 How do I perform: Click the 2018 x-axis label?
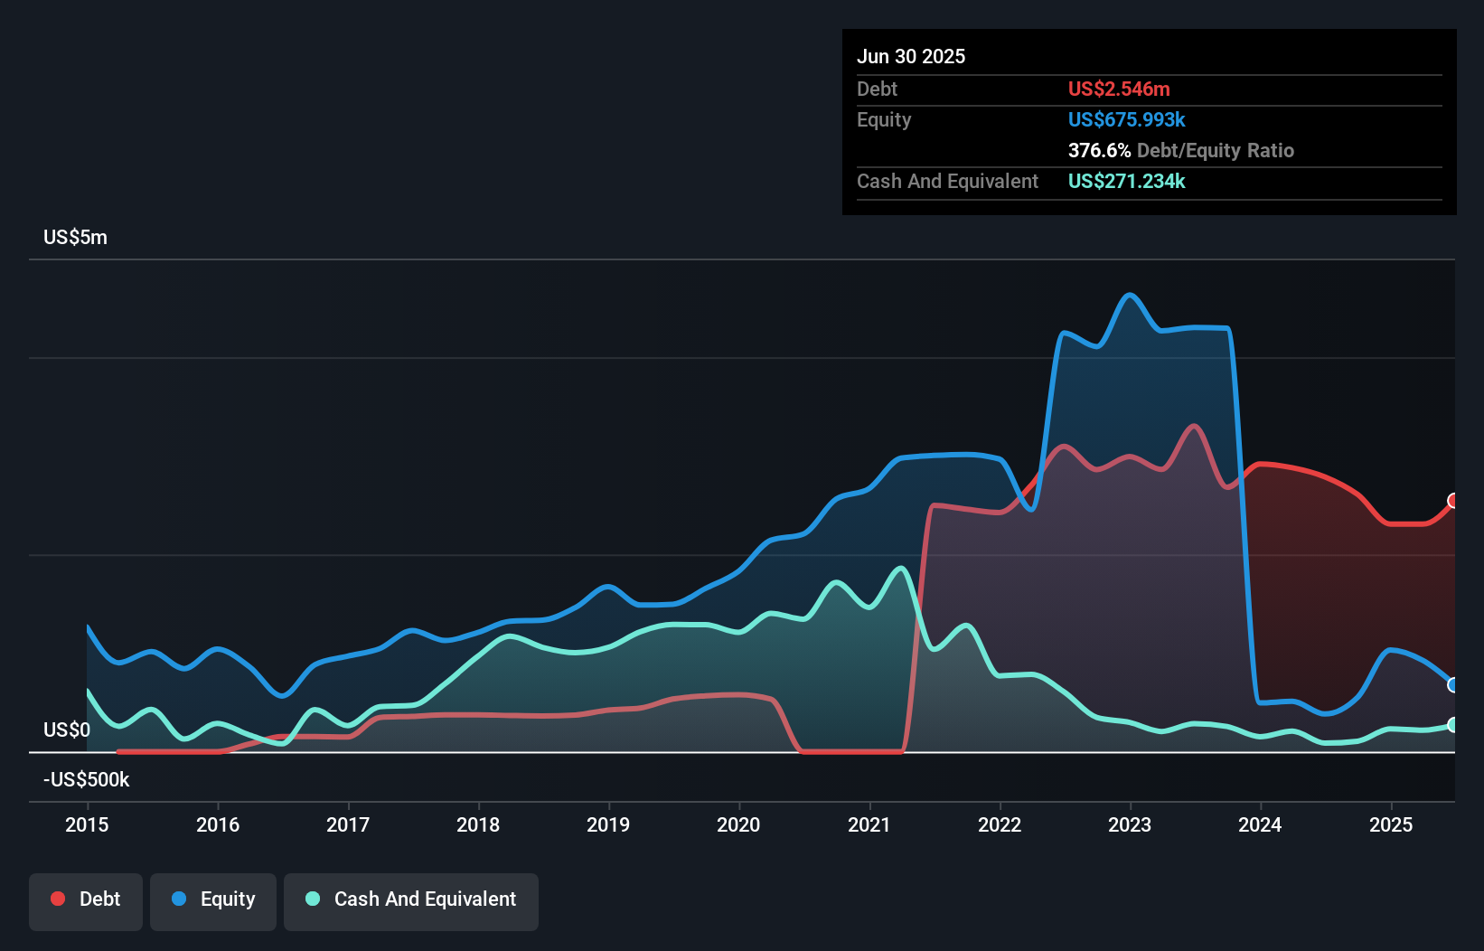tap(478, 824)
